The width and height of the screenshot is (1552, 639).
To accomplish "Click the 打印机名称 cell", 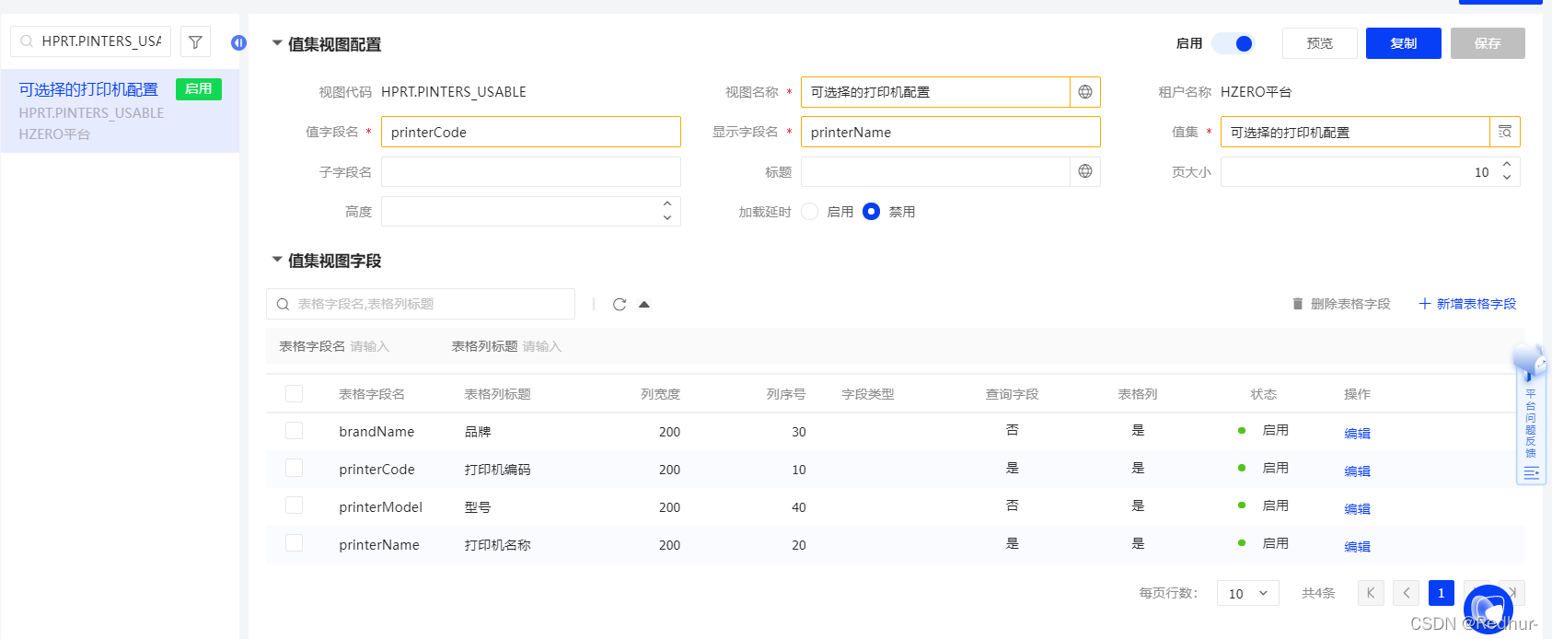I will click(497, 545).
